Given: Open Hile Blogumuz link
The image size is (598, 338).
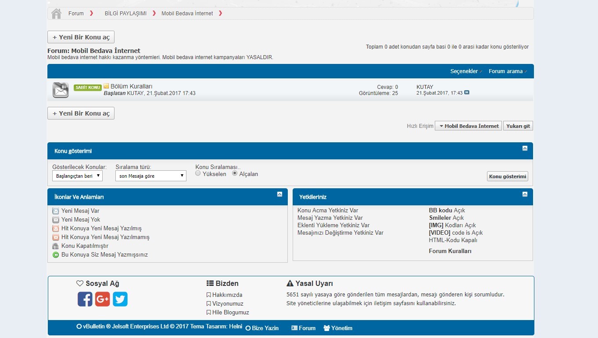Looking at the screenshot, I should pyautogui.click(x=231, y=313).
